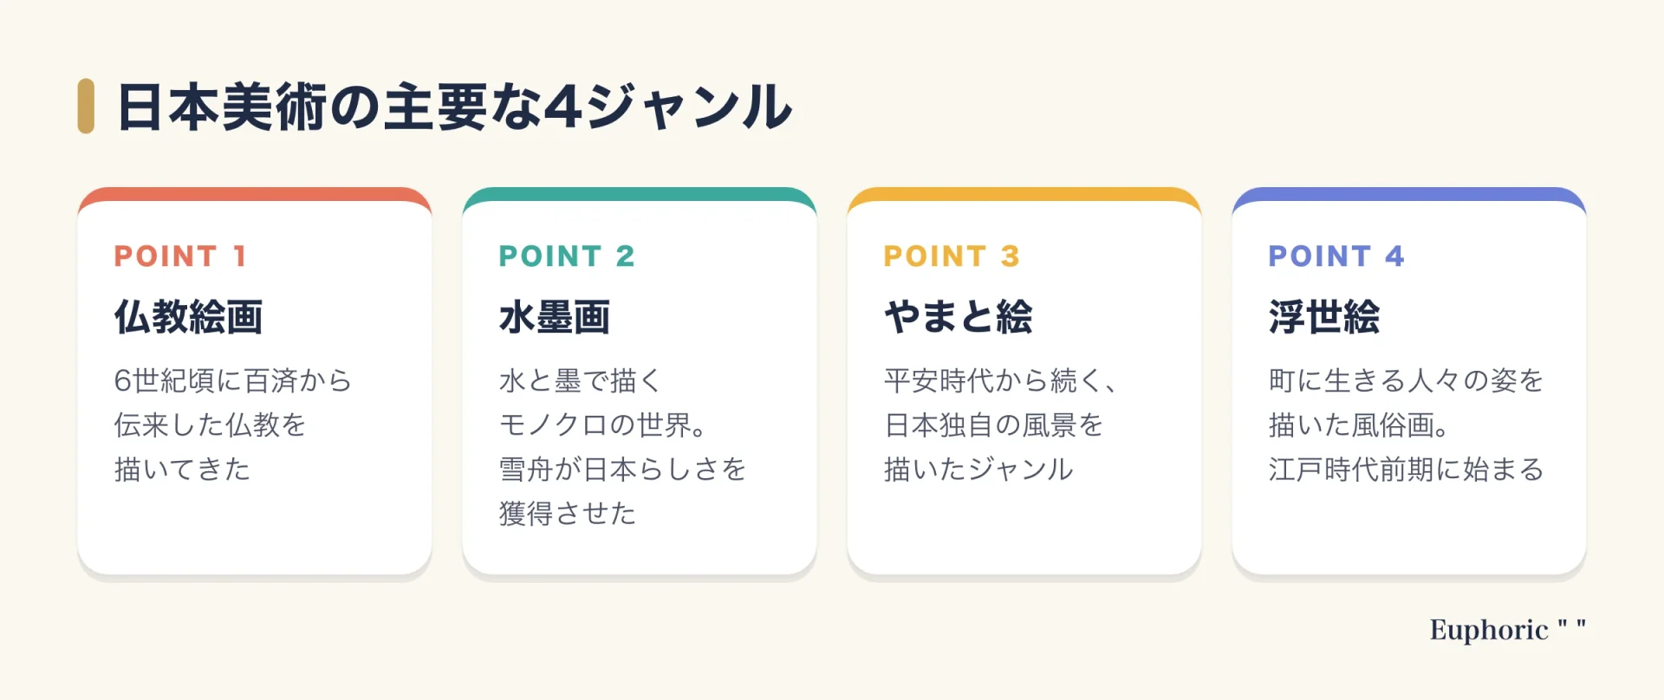The height and width of the screenshot is (700, 1664).
Task: Select the POINT 2 label
Action: (567, 256)
